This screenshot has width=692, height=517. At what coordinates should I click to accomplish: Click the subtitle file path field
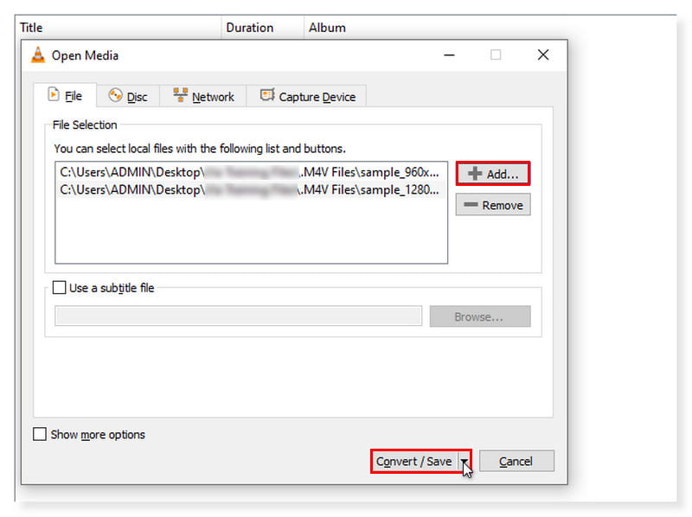(x=238, y=316)
